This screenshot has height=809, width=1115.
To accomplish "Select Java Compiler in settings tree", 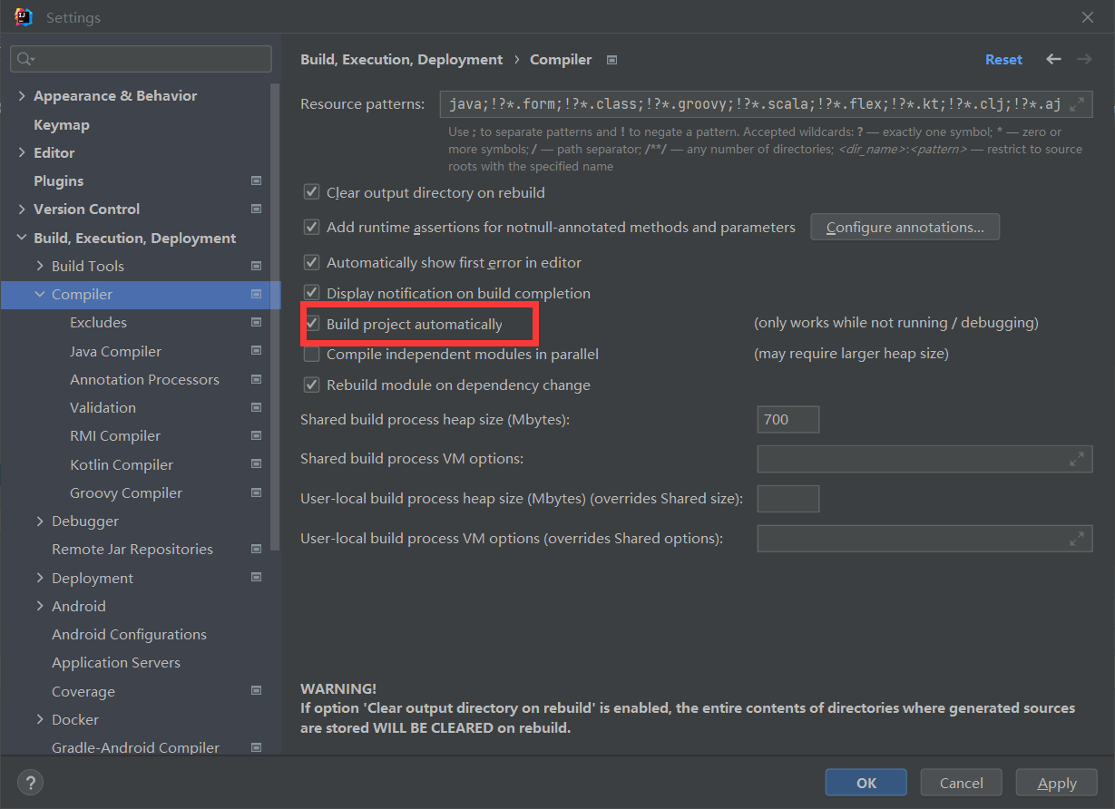I will coord(115,351).
